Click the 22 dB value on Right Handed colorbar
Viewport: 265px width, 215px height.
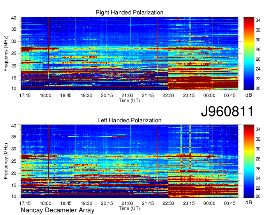258,79
